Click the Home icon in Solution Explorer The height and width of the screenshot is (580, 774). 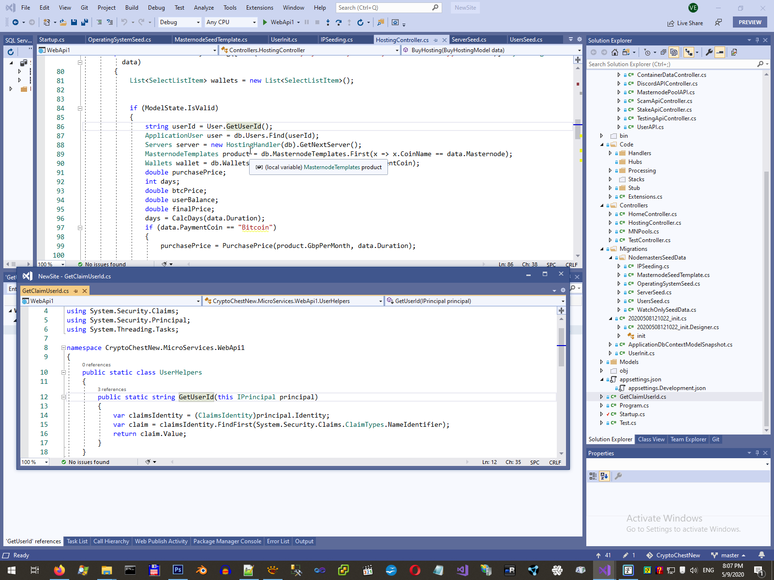coord(614,52)
